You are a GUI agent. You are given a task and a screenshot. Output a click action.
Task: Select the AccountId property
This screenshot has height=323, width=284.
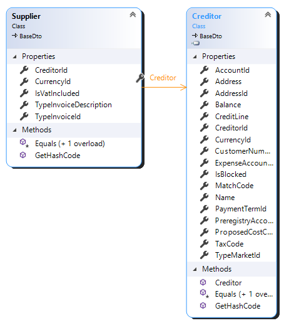232,70
